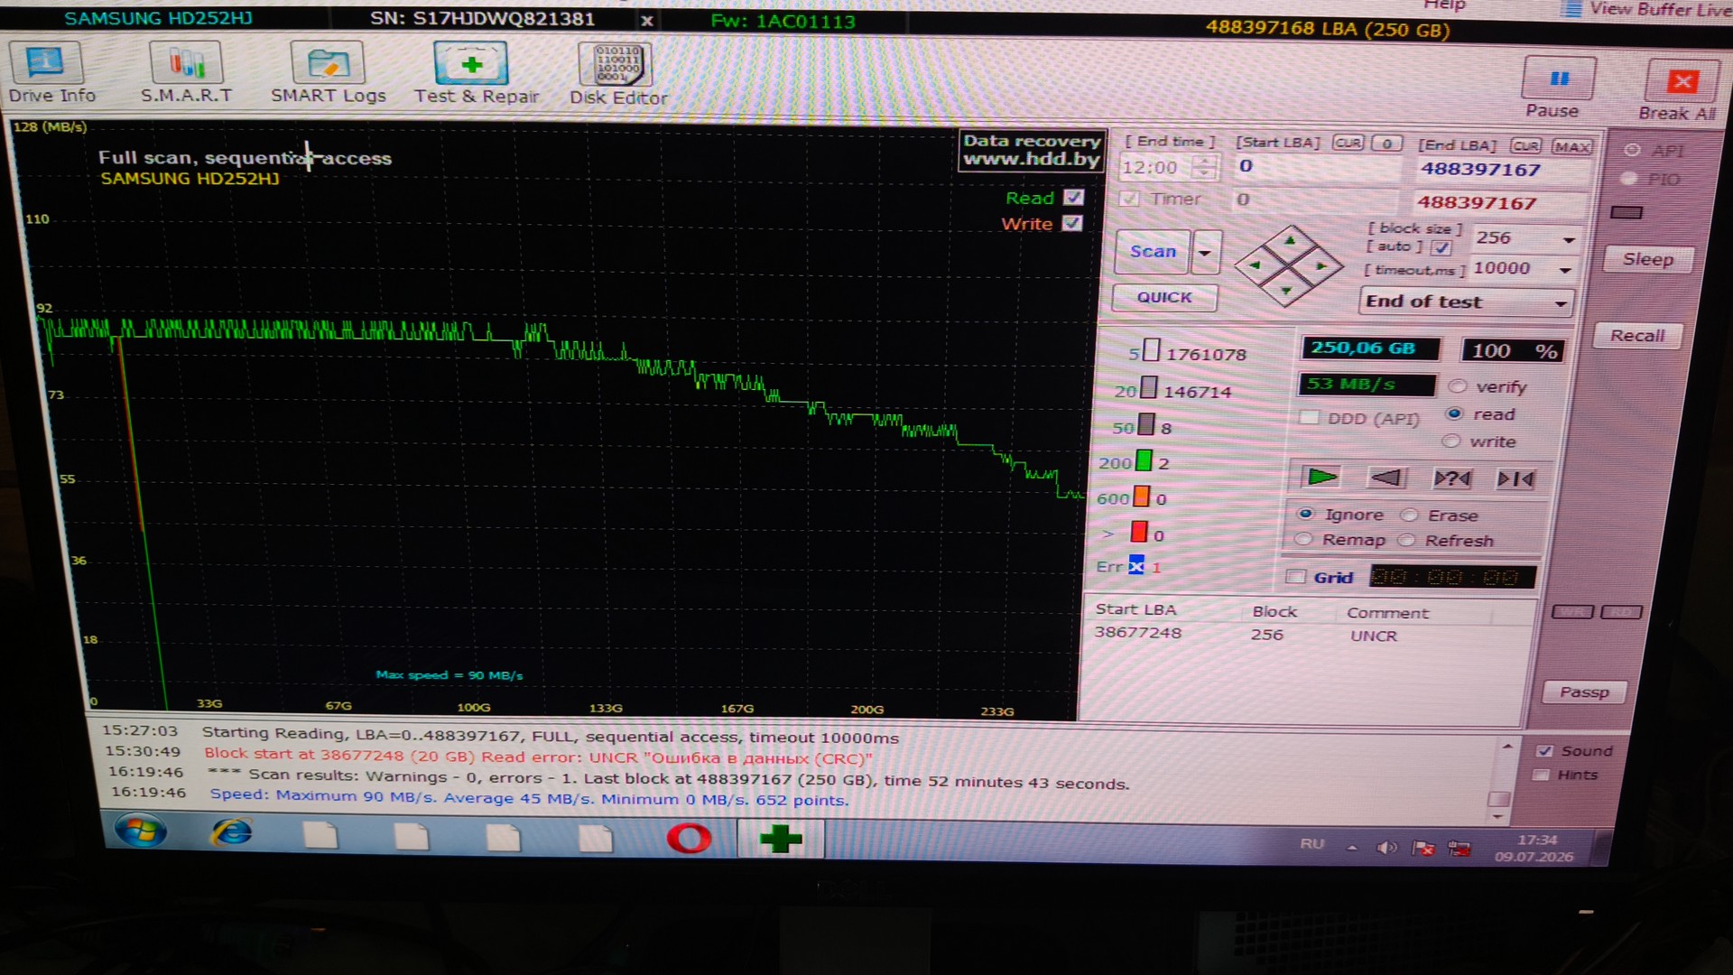Click the up arrow of the diamond pad
This screenshot has height=975, width=1733.
pos(1290,240)
